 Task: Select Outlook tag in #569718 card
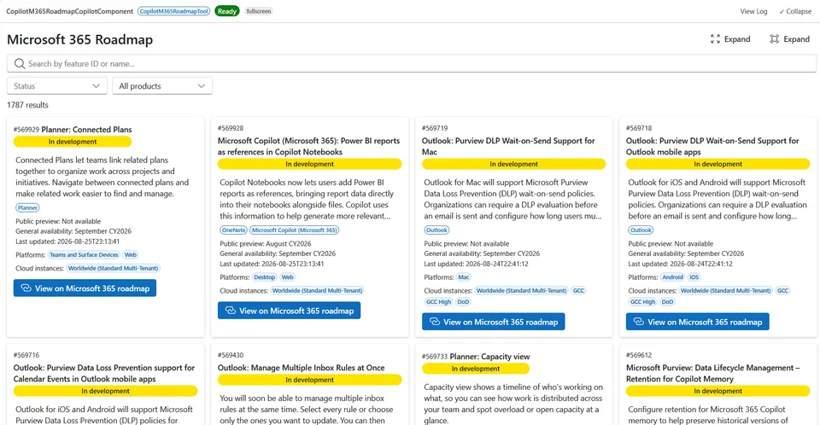coord(641,230)
